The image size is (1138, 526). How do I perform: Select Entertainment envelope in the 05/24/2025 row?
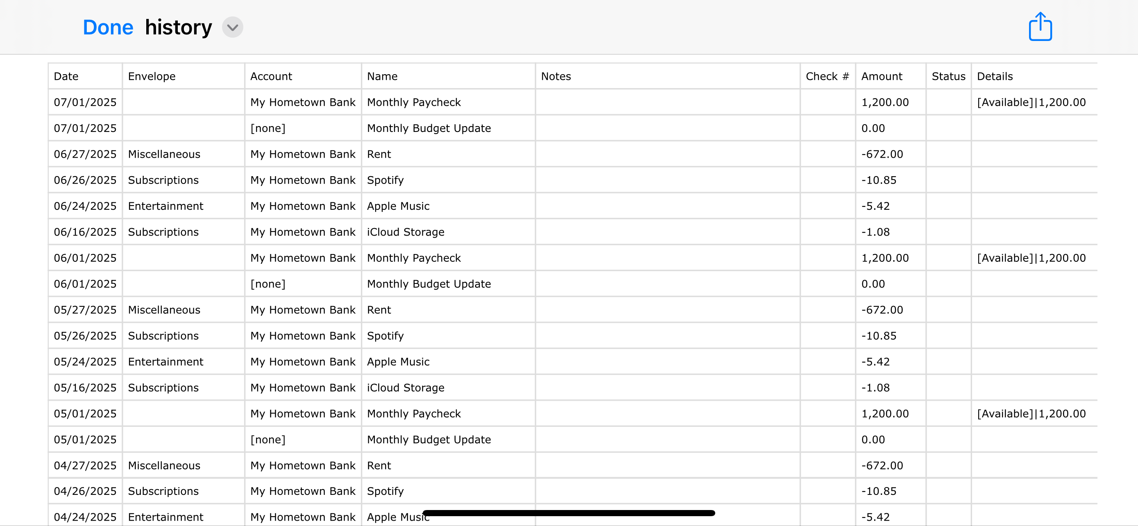165,362
